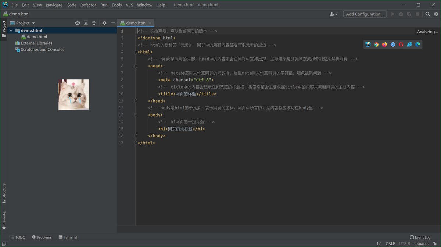Preview page in Opera browser
The height and width of the screenshot is (247, 441).
click(x=401, y=44)
